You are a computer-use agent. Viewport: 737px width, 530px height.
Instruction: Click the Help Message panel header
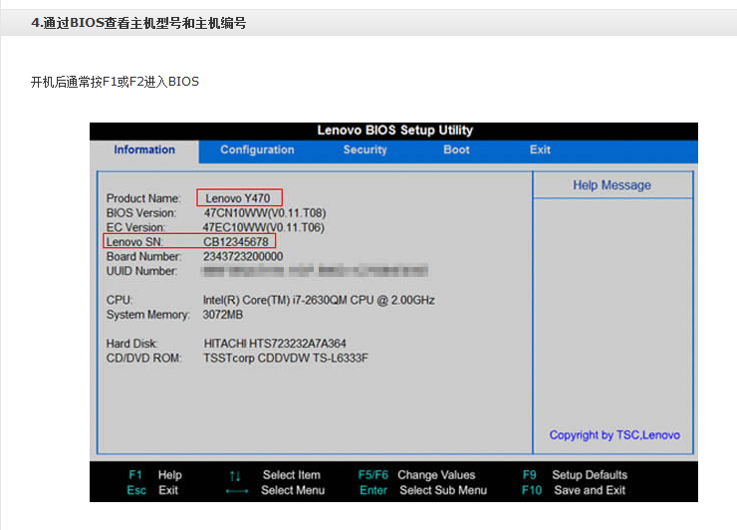[612, 185]
